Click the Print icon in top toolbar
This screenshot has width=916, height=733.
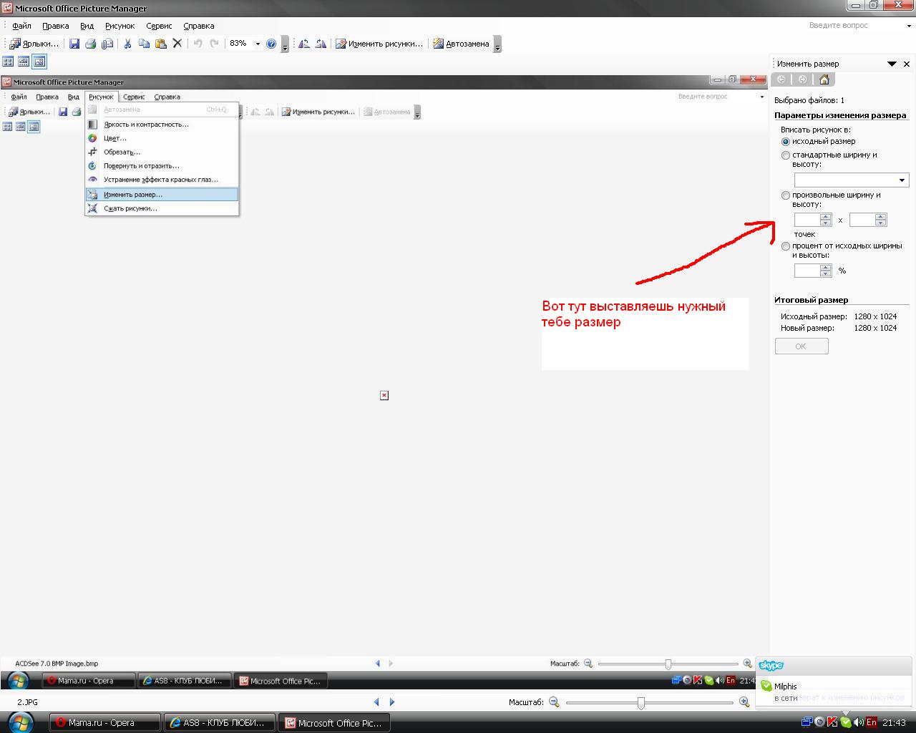click(x=90, y=44)
